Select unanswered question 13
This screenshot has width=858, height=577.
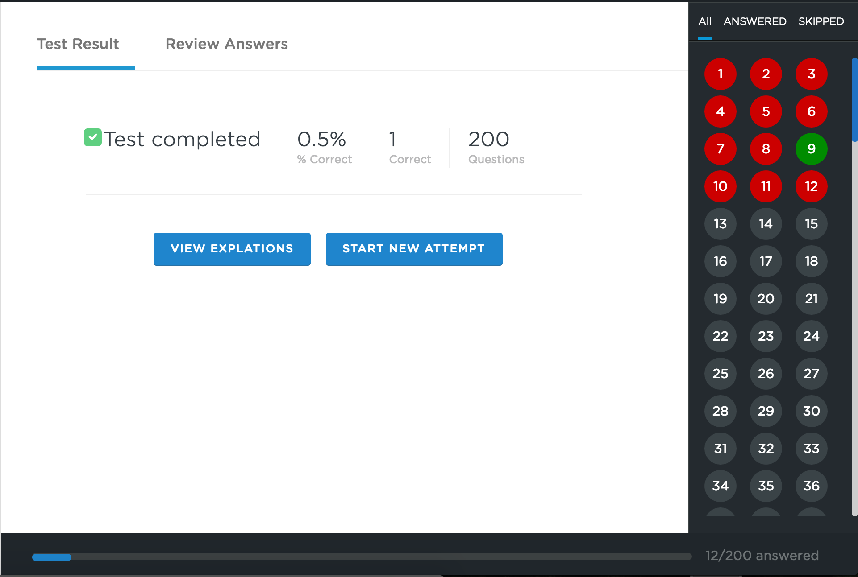pos(721,224)
